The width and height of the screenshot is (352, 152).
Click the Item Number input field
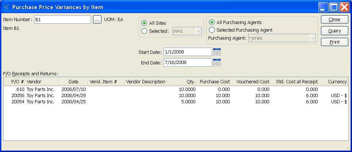pyautogui.click(x=62, y=20)
